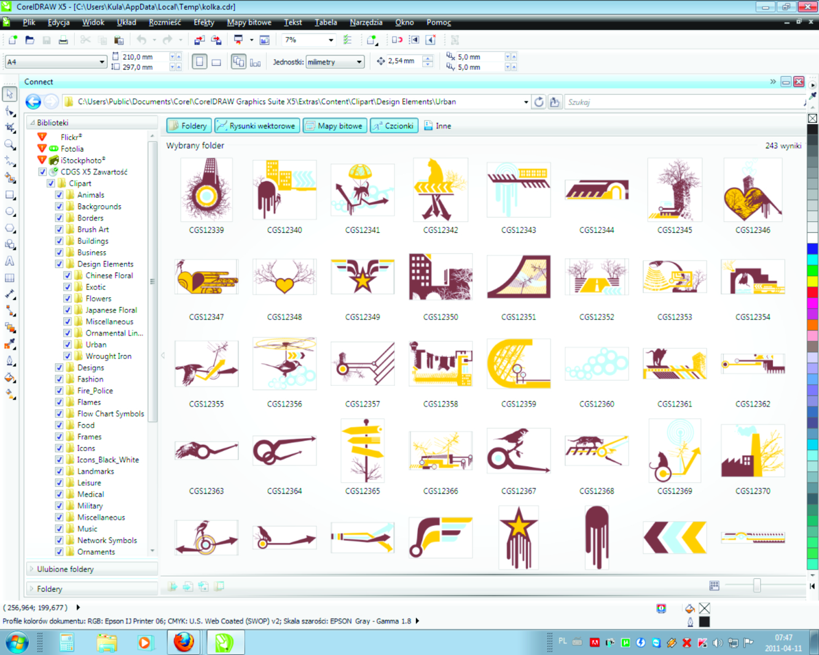The image size is (819, 655).
Task: Toggle the Flow Chart Symbols checkbox
Action: coord(60,414)
